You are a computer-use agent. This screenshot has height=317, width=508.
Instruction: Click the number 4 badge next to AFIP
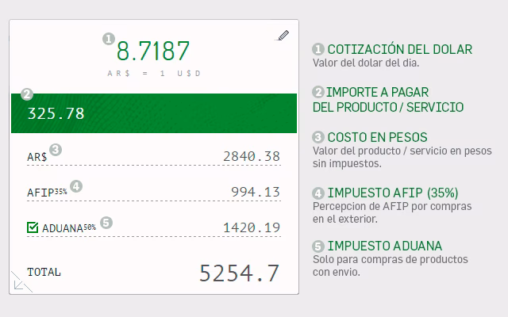click(x=76, y=186)
